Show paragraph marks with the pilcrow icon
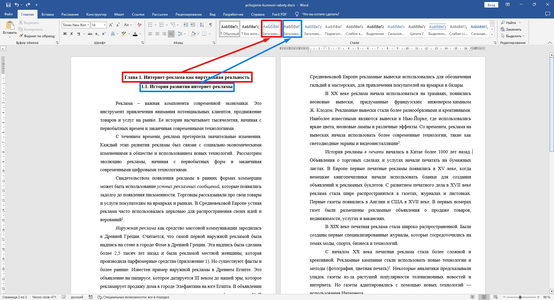This screenshot has width=554, height=300. click(x=211, y=25)
